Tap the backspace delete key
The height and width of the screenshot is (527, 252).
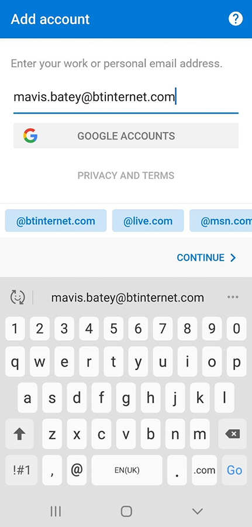pyautogui.click(x=233, y=434)
